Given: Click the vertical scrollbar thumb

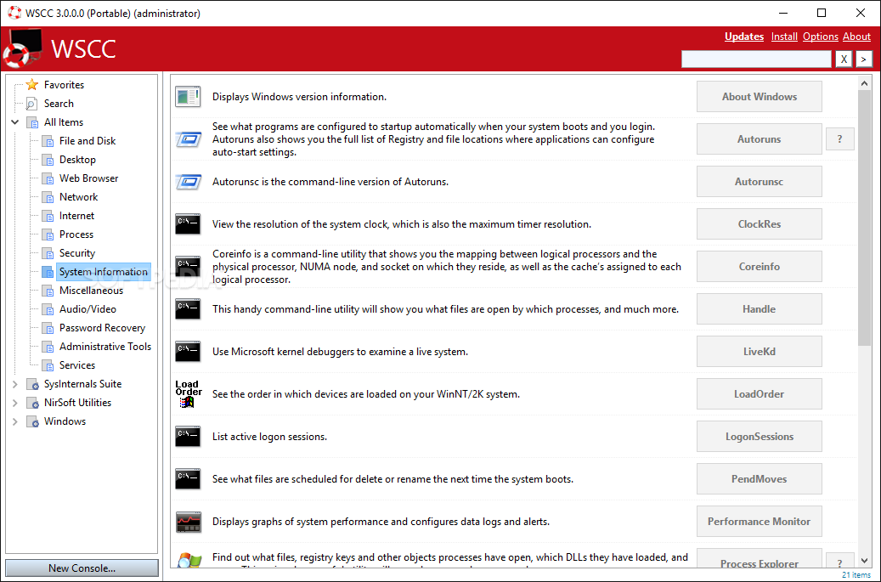Looking at the screenshot, I should (x=864, y=218).
